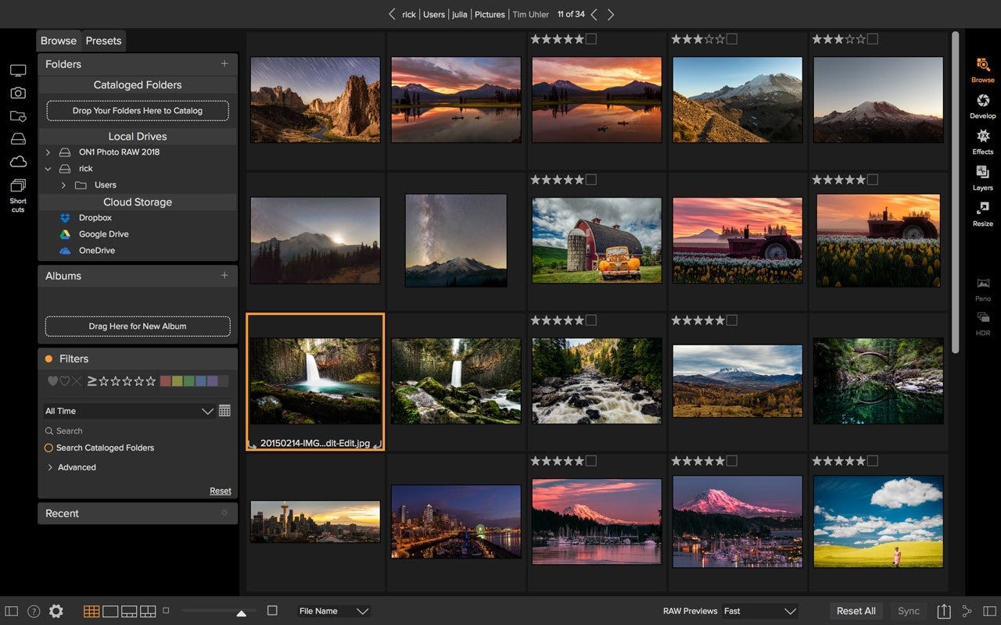Open the Resize module
Image resolution: width=1001 pixels, height=625 pixels.
click(983, 214)
